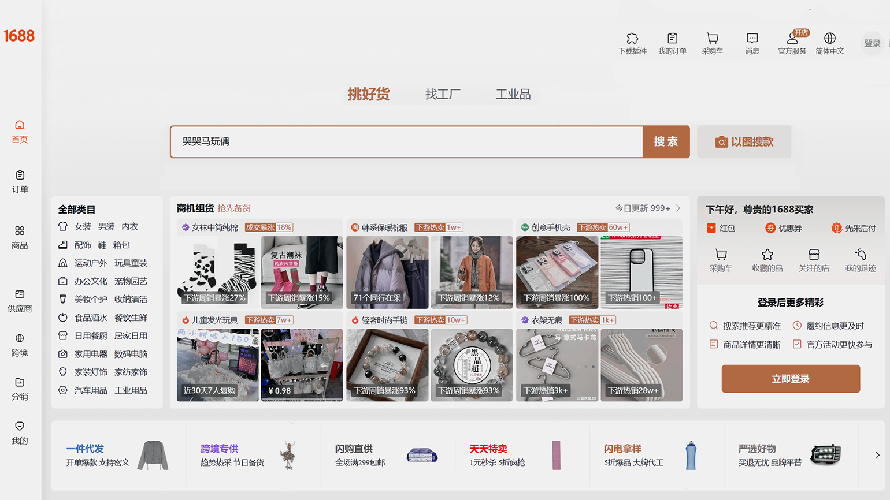890x500 pixels.
Task: Click the 立即登录 button
Action: click(790, 379)
